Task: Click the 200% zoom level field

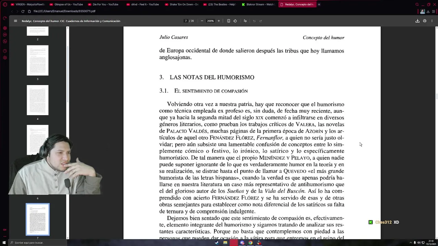Action: [210, 21]
